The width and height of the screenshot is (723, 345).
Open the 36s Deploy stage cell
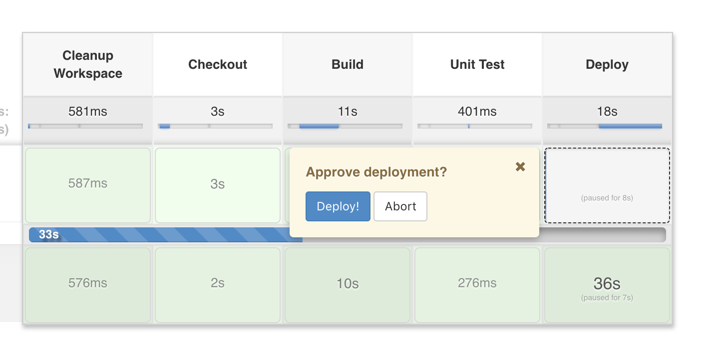coord(607,285)
